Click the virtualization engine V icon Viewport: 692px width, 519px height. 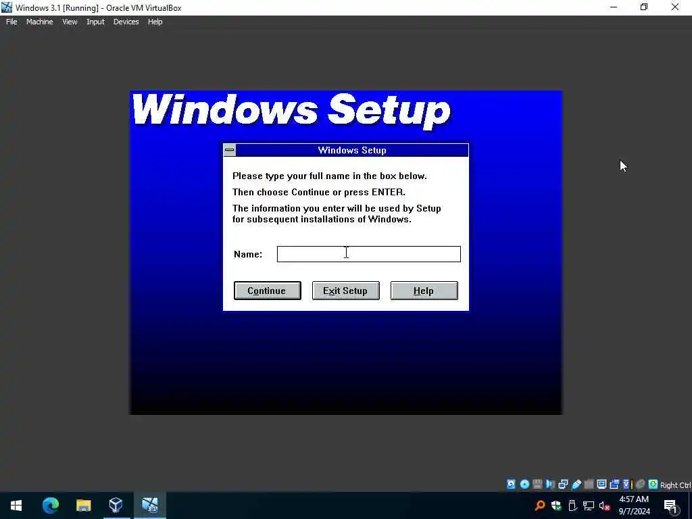(x=626, y=484)
